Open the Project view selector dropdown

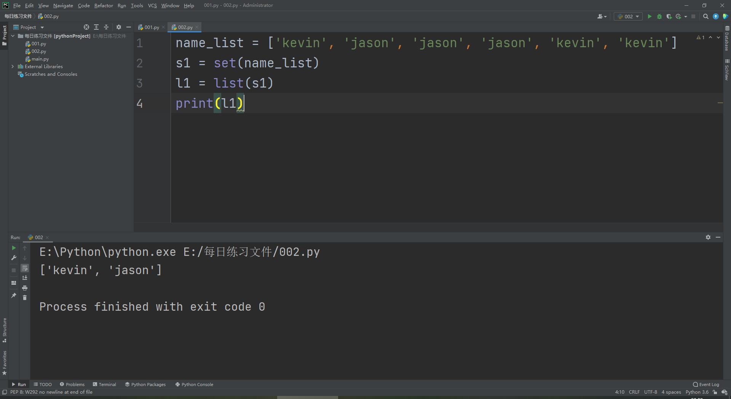pos(29,27)
